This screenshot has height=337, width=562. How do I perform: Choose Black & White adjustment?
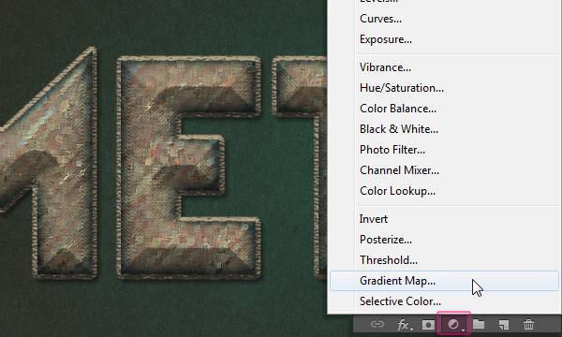(399, 129)
